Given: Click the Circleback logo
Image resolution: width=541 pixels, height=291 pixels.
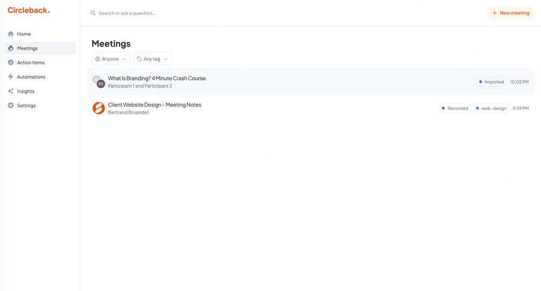Looking at the screenshot, I should coord(28,10).
